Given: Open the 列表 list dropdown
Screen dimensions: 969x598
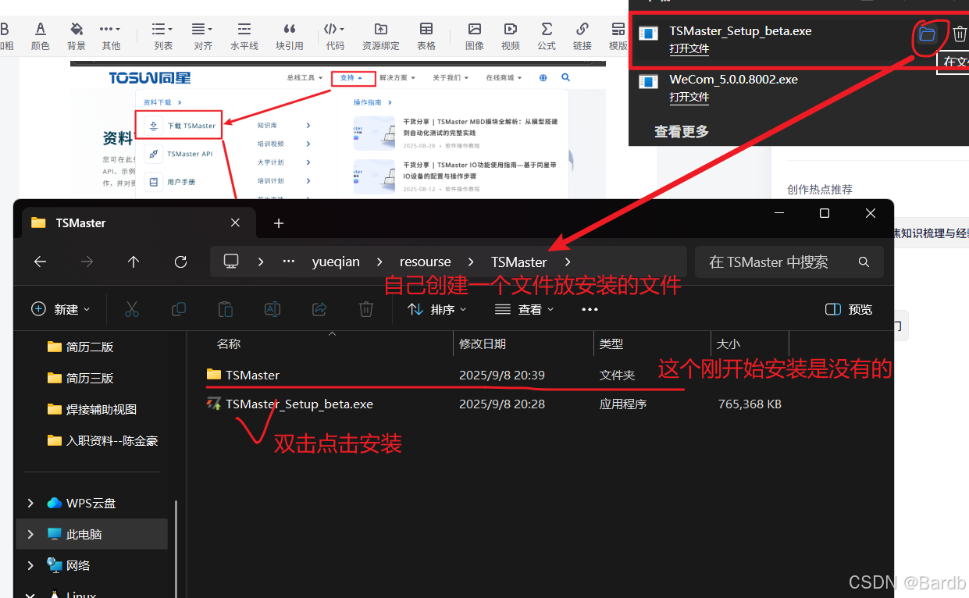Looking at the screenshot, I should pos(163,36).
